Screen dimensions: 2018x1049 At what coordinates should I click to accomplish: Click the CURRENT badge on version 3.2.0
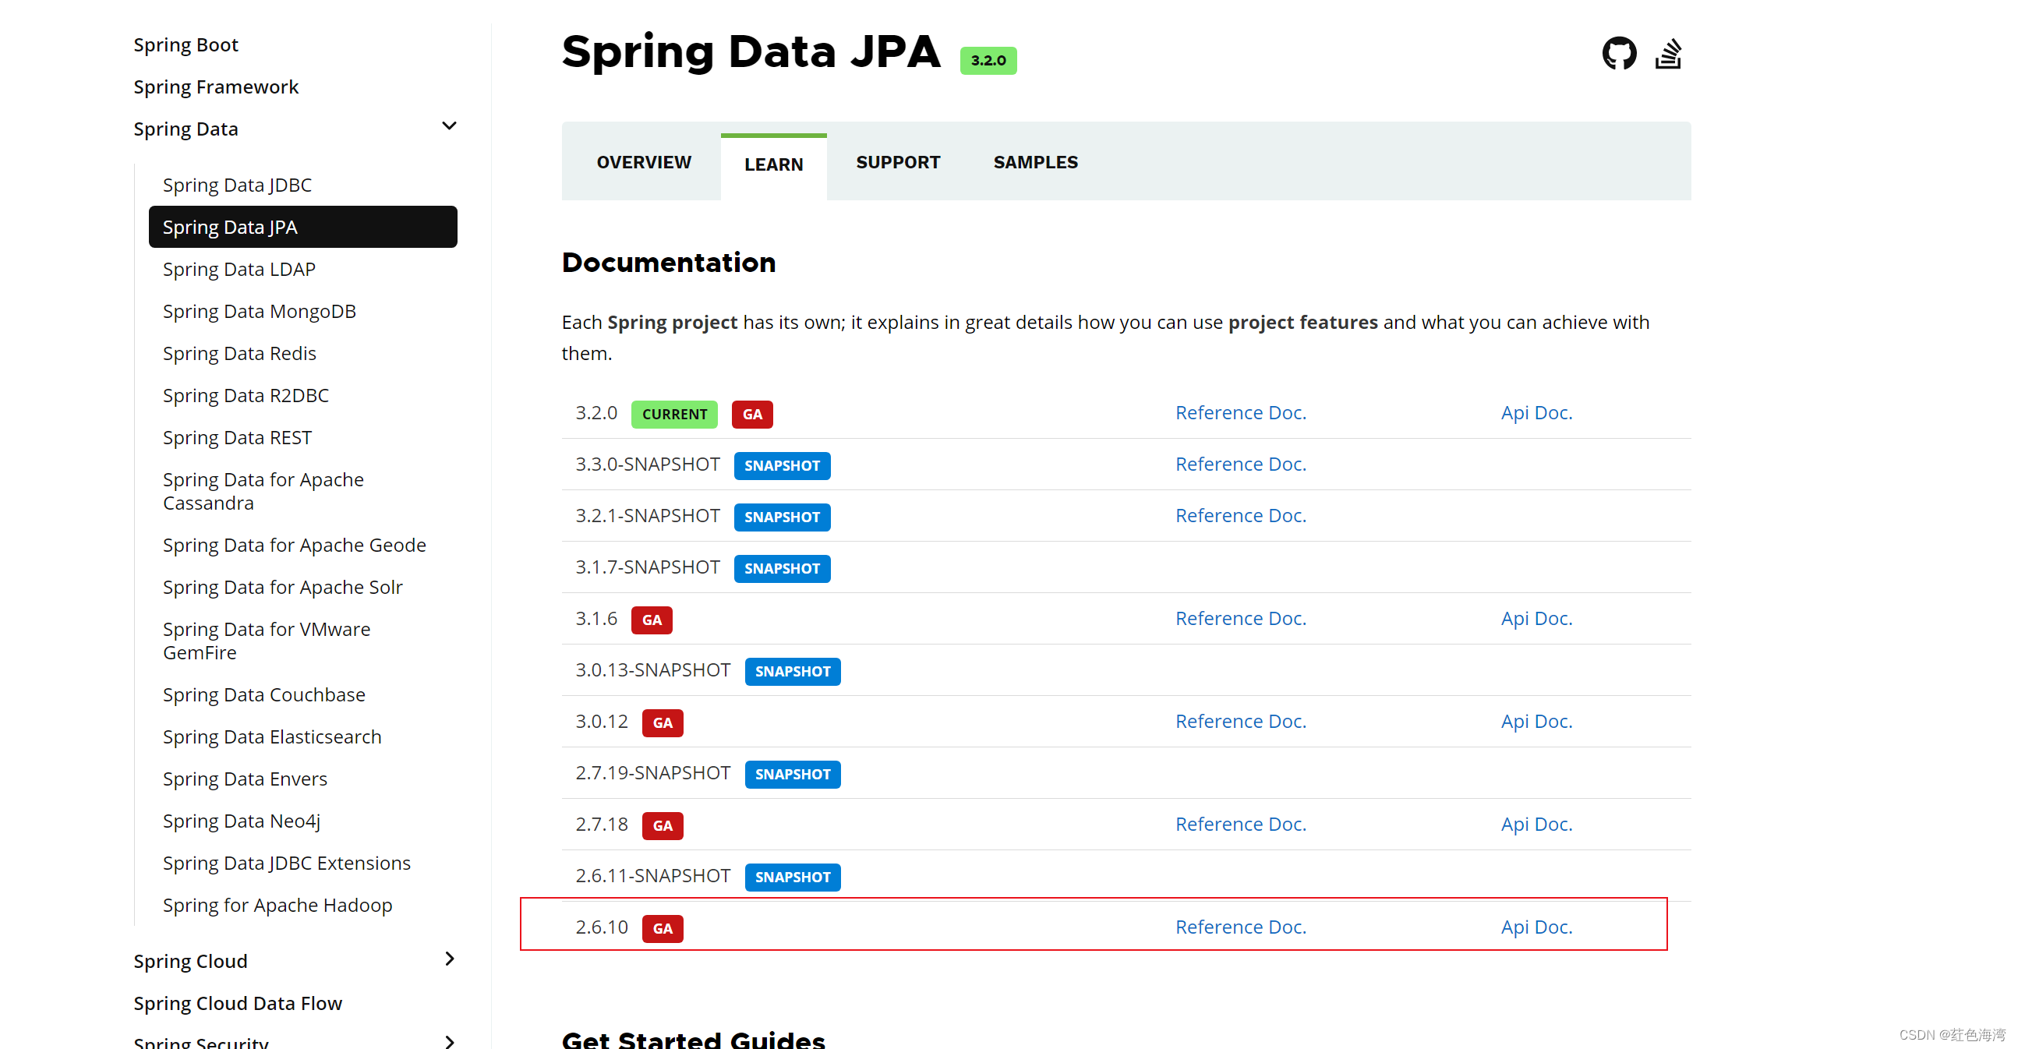[671, 414]
